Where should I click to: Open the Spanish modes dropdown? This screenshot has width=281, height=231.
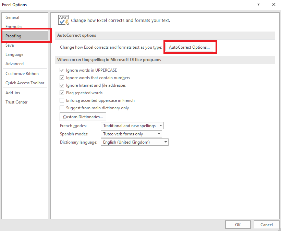[x=131, y=134]
